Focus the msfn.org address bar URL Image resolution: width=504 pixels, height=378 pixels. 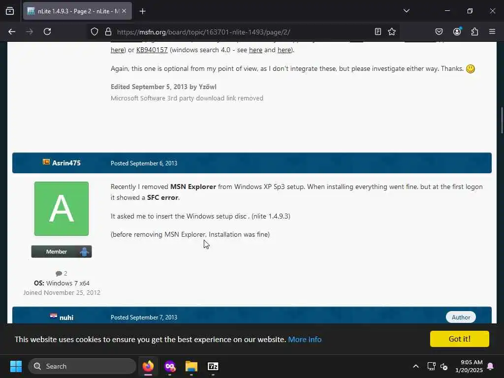click(x=203, y=32)
